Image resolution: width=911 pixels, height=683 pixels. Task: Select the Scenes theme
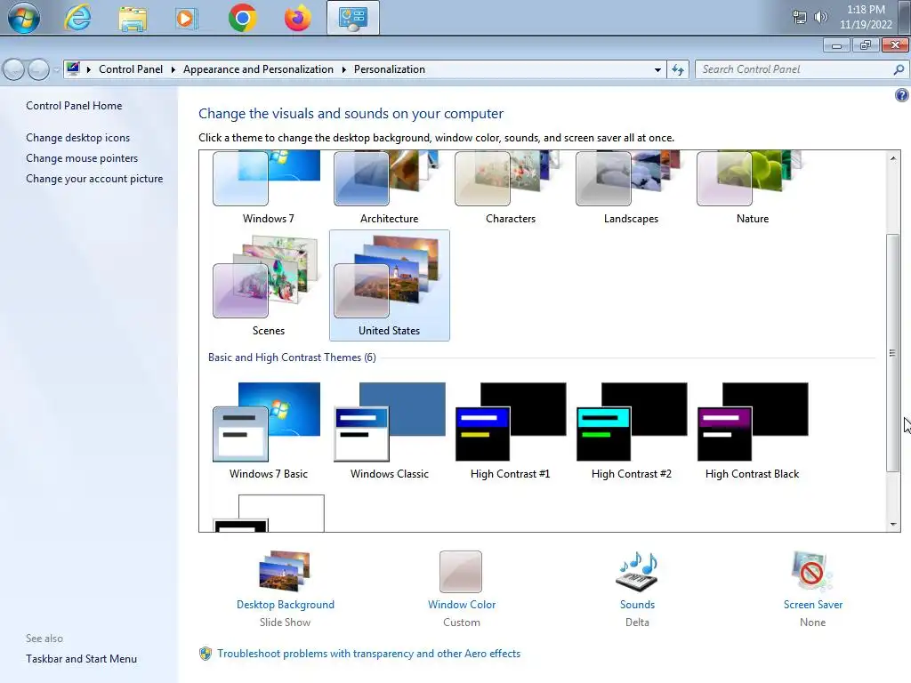[x=269, y=285]
